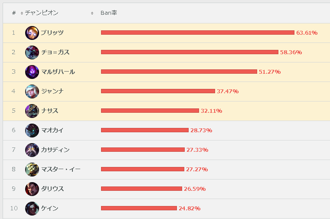The height and width of the screenshot is (219, 330).
Task: Select the マオカイ champion portrait icon
Action: coord(32,131)
